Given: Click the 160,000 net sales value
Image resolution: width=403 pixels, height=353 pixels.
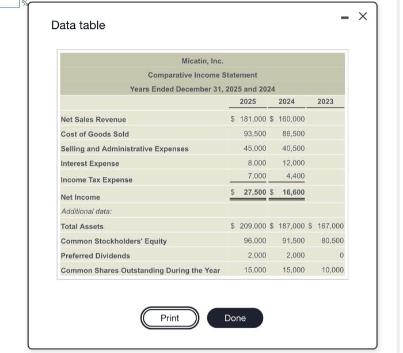Looking at the screenshot, I should coord(291,119).
